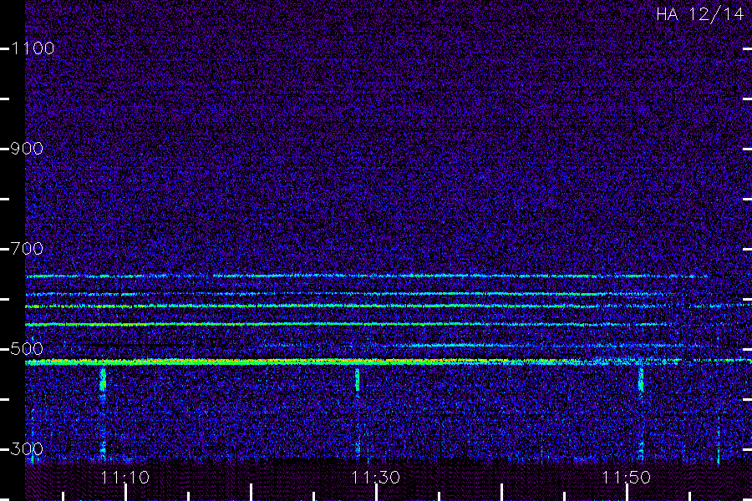This screenshot has width=752, height=501.
Task: Click the 11:30 time axis label
Action: tap(375, 478)
